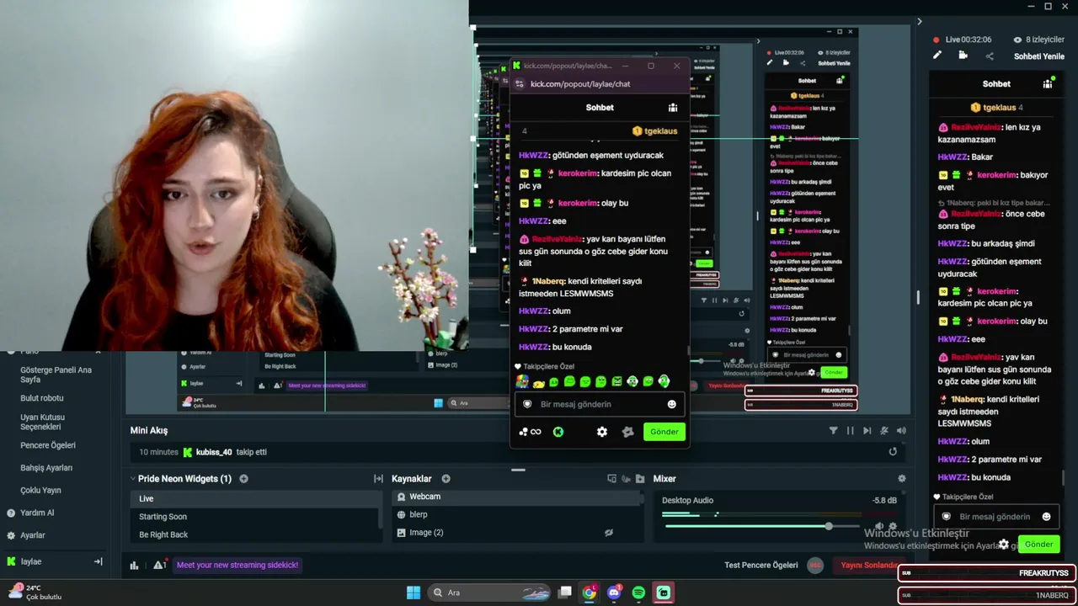Click the camera clip icon beside the pencil

click(x=963, y=56)
